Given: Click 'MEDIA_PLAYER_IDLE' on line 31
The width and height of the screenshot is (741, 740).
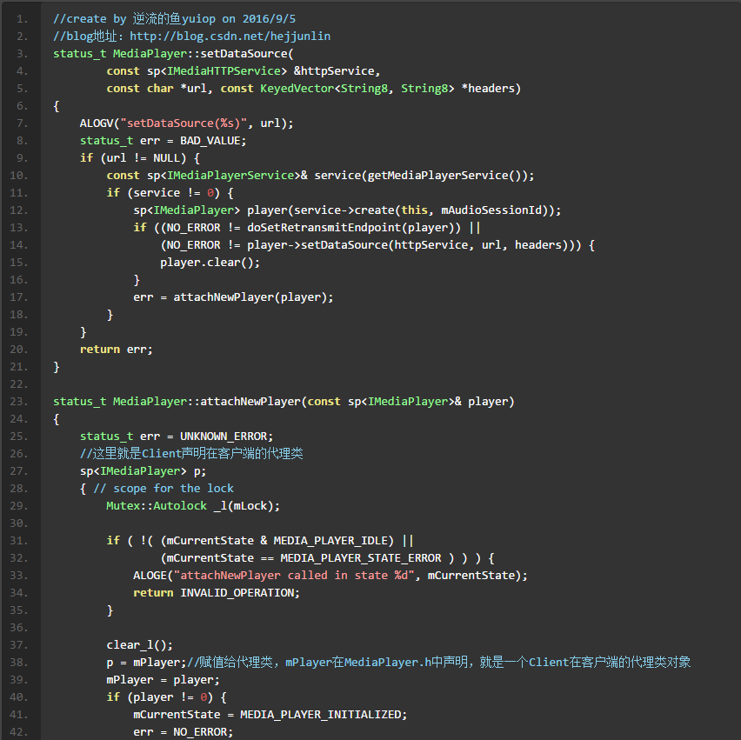Looking at the screenshot, I should click(x=330, y=541).
